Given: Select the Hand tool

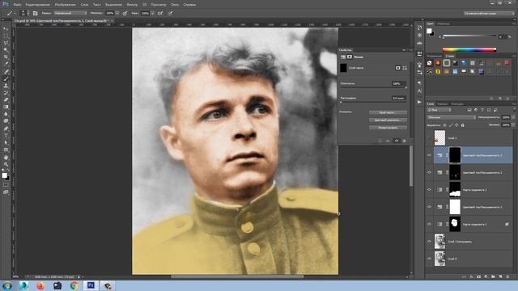Looking at the screenshot, I should point(6,158).
